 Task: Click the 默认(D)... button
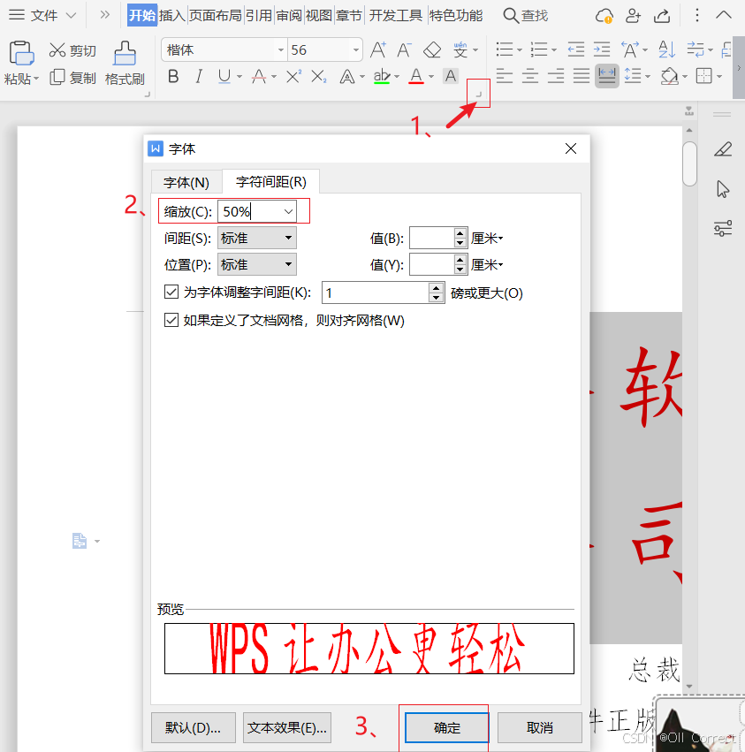pos(194,727)
